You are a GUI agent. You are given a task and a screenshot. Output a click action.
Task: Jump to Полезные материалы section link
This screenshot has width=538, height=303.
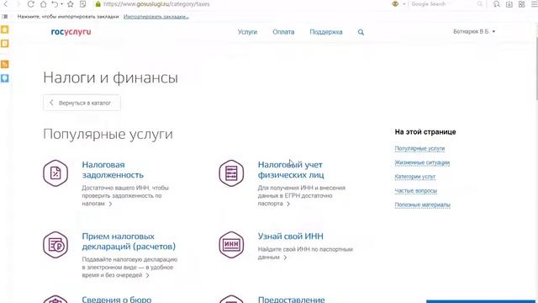click(422, 205)
